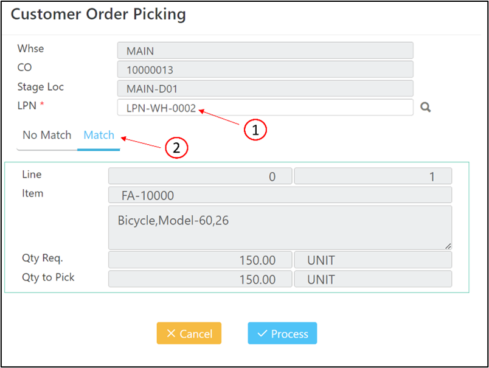Click the LPN input field
This screenshot has width=489, height=368.
tap(265, 108)
